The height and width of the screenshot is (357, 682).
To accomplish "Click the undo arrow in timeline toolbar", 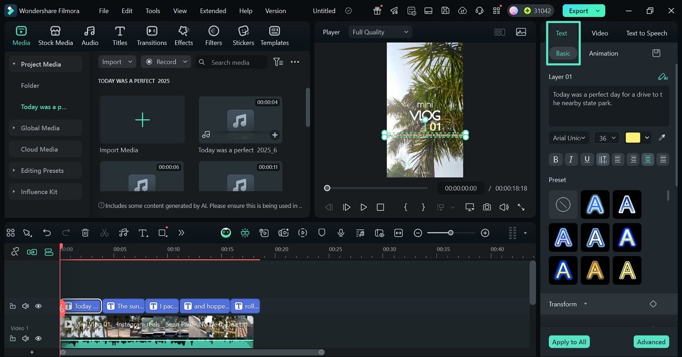I will click(47, 233).
